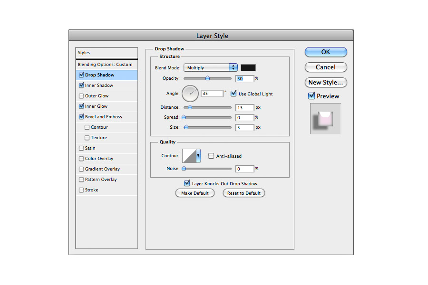
Task: Toggle Use Global Light checkbox
Action: pyautogui.click(x=233, y=94)
